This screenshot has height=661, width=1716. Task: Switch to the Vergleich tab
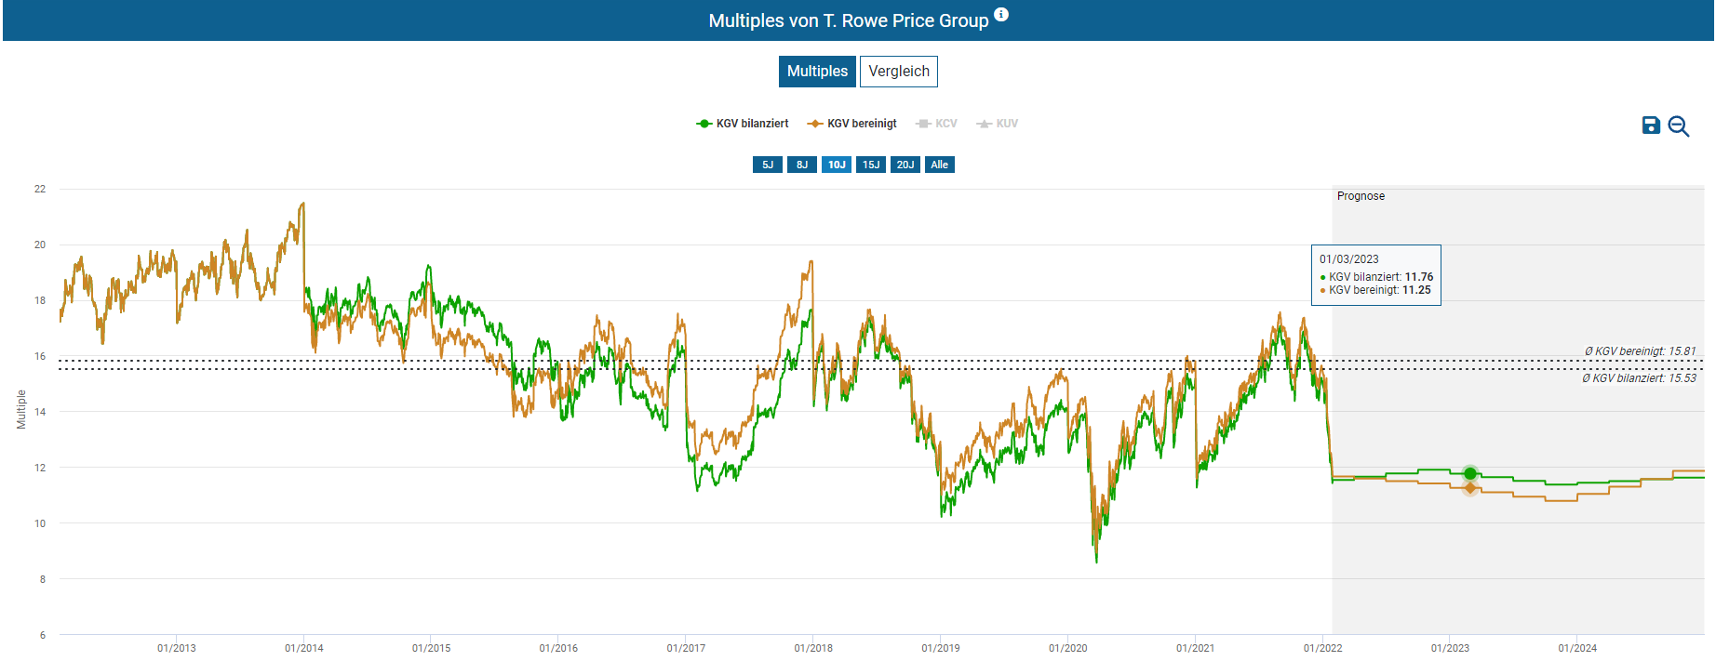[898, 72]
